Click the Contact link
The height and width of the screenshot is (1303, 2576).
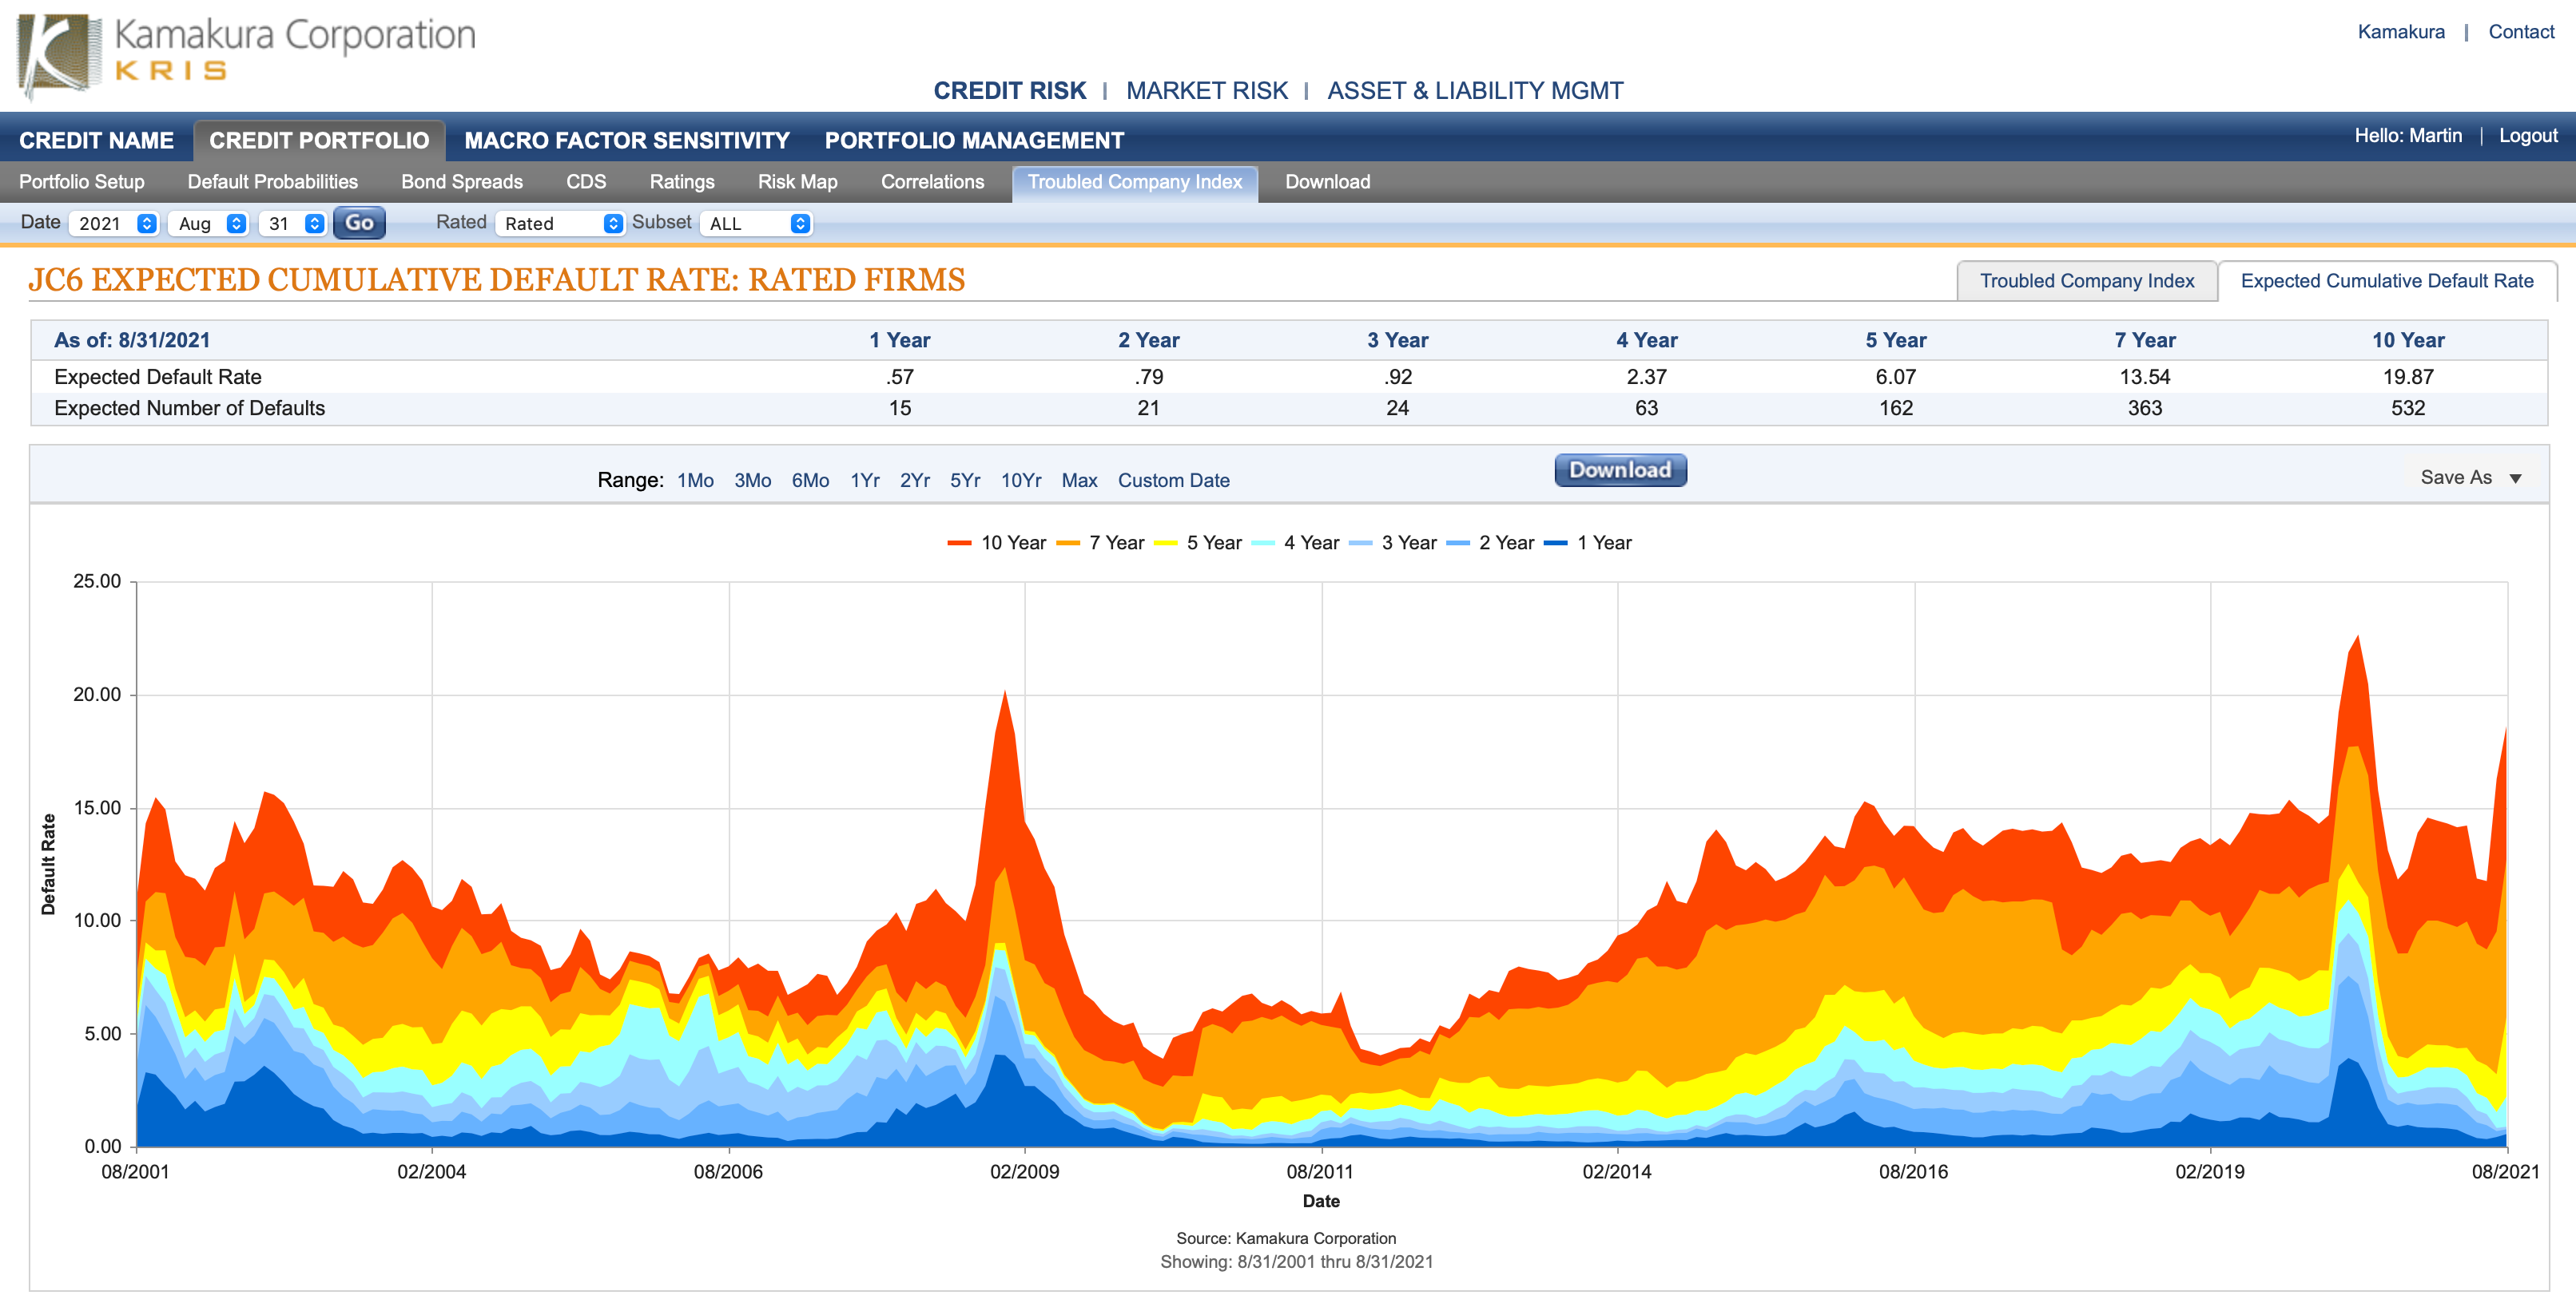click(x=2520, y=32)
